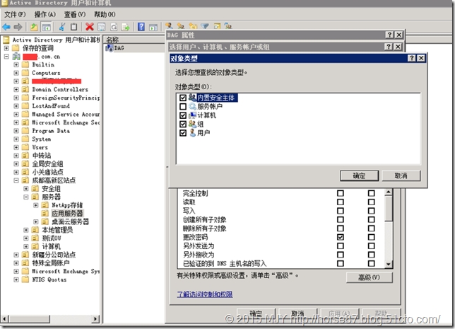Select 应用服务器 in the tree
The width and height of the screenshot is (455, 329).
click(x=67, y=213)
